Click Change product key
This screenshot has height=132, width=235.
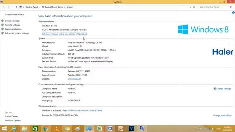coord(222,115)
